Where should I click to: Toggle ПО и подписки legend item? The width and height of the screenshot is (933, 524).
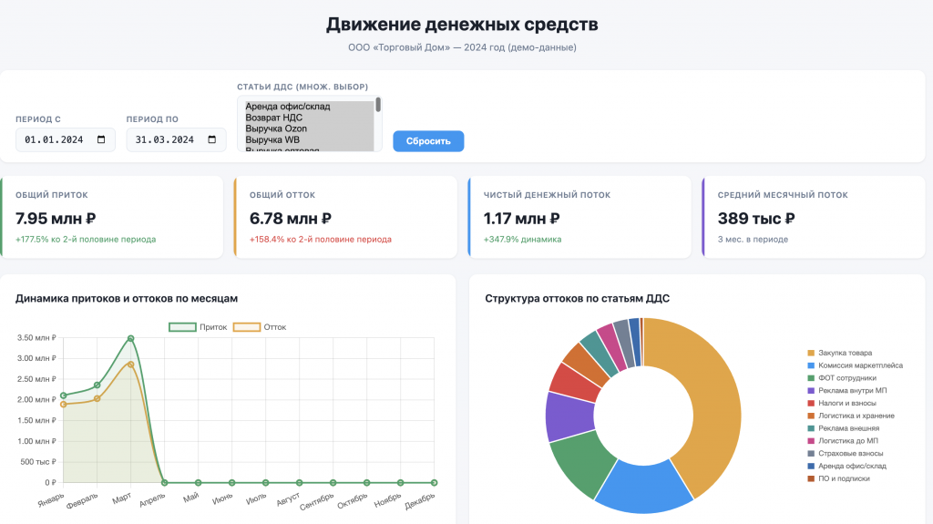(x=838, y=478)
